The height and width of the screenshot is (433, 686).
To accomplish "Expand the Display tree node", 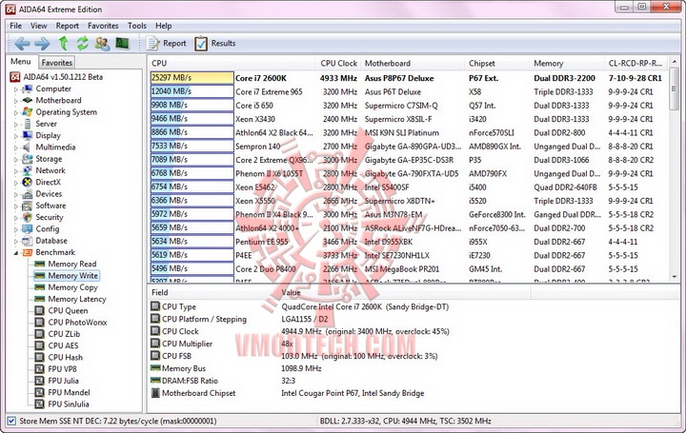I will [16, 136].
